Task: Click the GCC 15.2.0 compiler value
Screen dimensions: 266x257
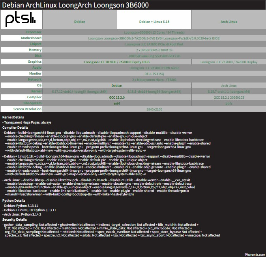Action: pyautogui.click(x=117, y=98)
